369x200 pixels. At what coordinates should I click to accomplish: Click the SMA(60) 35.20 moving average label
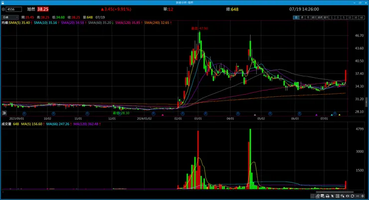(x=101, y=22)
